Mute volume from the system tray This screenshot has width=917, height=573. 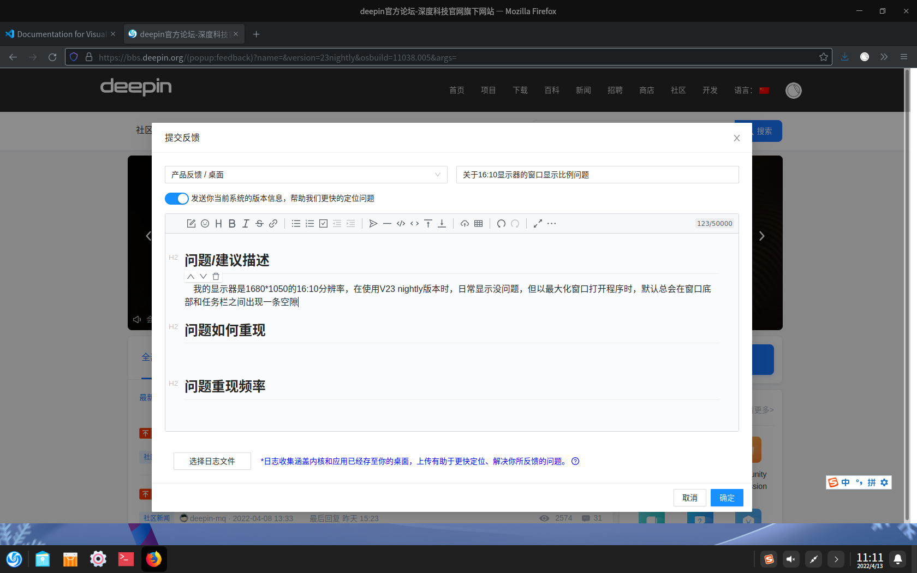790,559
